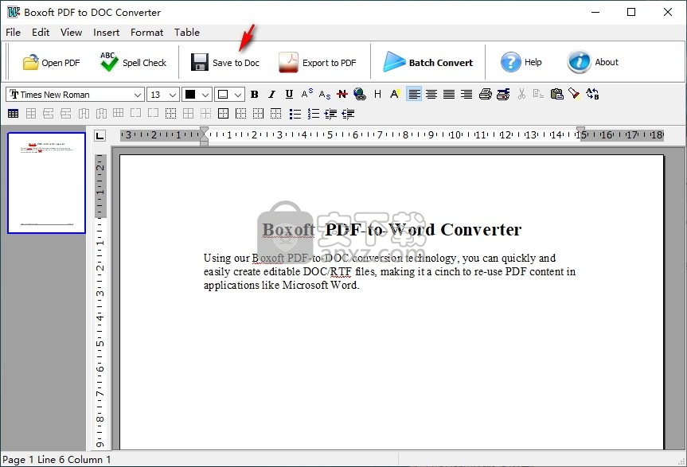
Task: Insert hyperlink using globe chain icon
Action: click(x=360, y=94)
